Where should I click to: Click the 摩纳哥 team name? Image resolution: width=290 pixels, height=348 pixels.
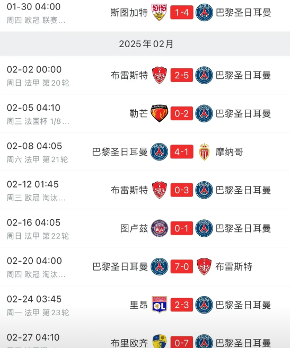[x=229, y=152]
